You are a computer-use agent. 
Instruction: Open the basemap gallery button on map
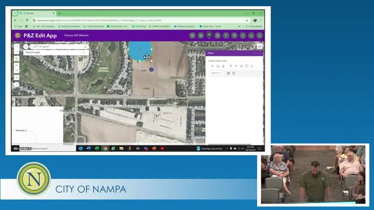(x=259, y=46)
